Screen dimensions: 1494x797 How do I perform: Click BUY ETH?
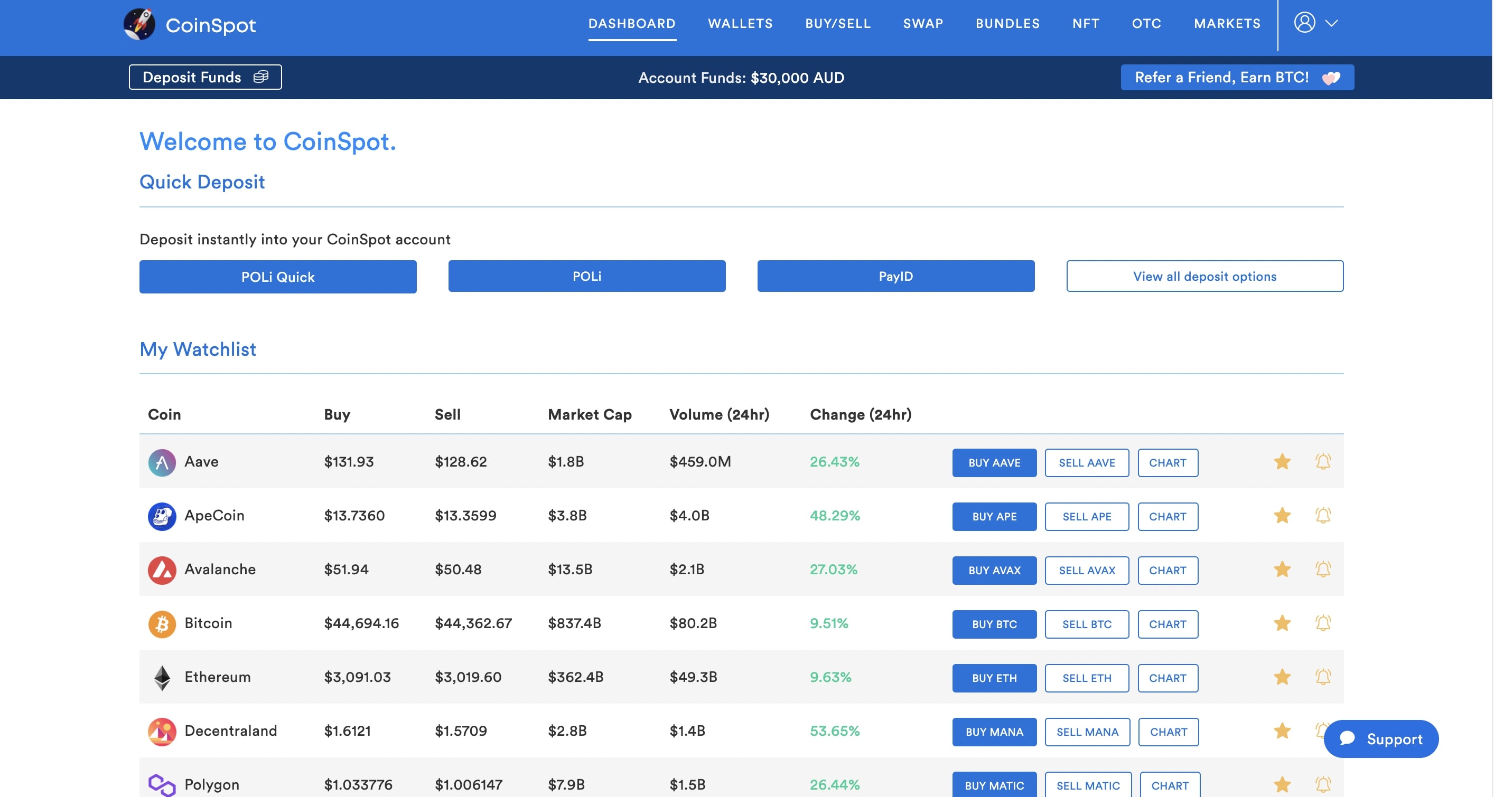tap(994, 678)
